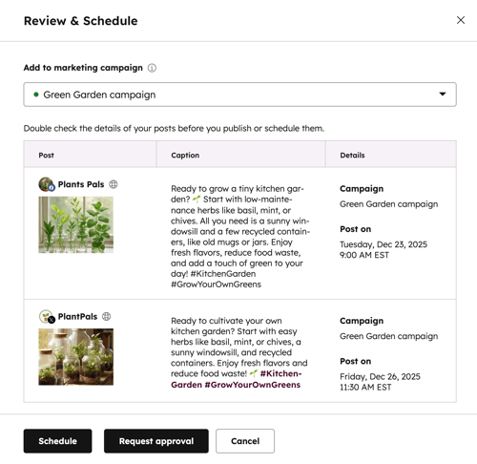477x464 pixels.
Task: Click the Add to marketing campaign label
Action: [x=83, y=68]
